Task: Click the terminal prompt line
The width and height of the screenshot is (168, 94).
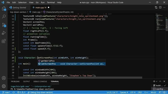Action: (x=32, y=89)
